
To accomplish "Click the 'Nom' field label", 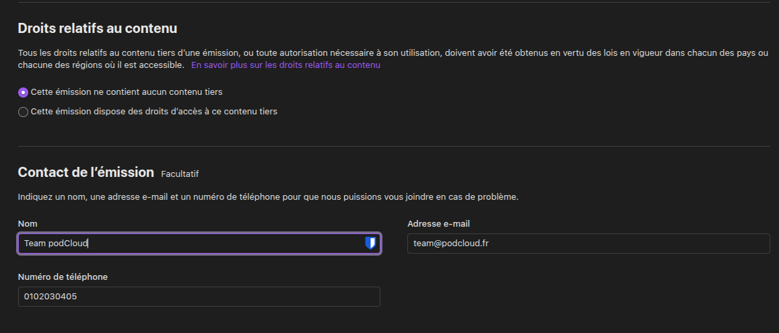I will 28,224.
